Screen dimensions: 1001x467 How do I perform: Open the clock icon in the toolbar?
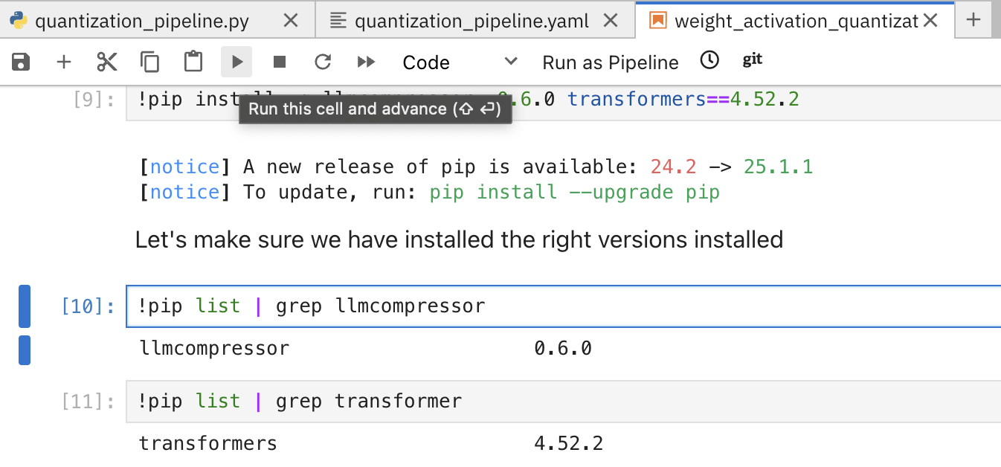(710, 60)
